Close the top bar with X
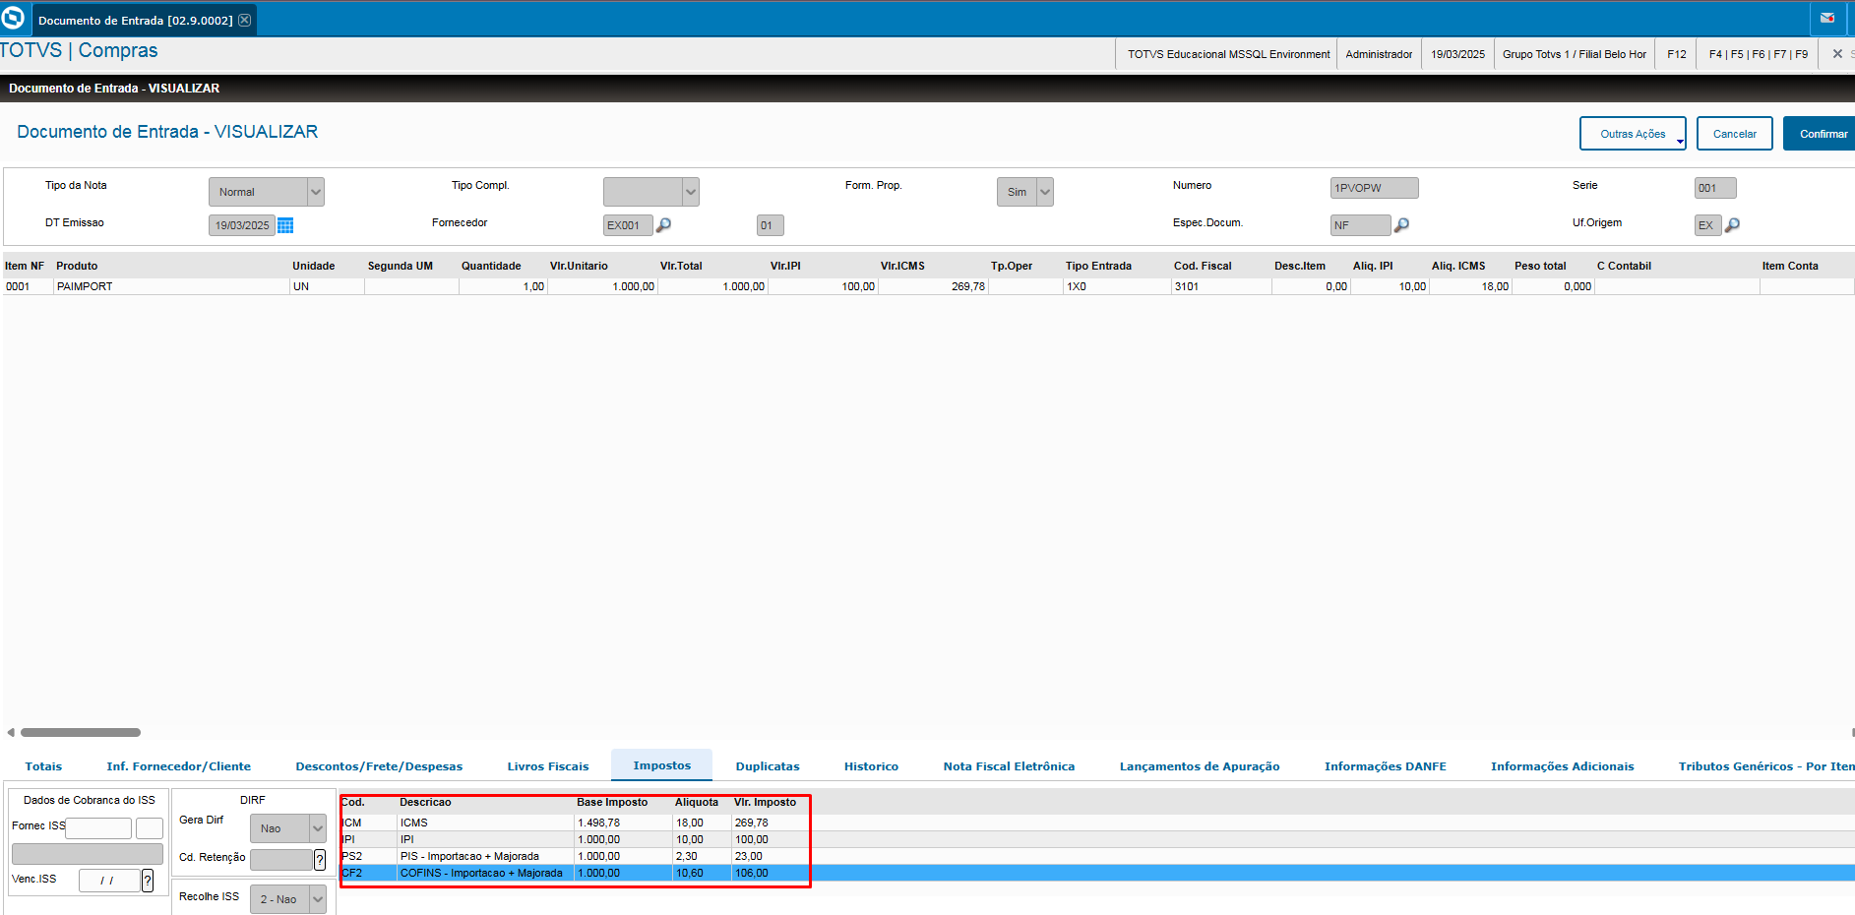Viewport: 1855px width, 915px height. point(1837,54)
